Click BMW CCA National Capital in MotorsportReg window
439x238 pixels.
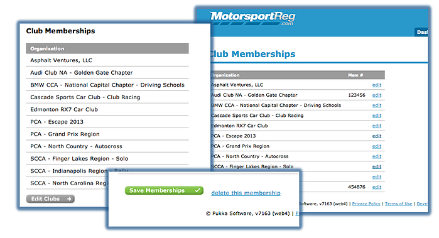pos(276,105)
